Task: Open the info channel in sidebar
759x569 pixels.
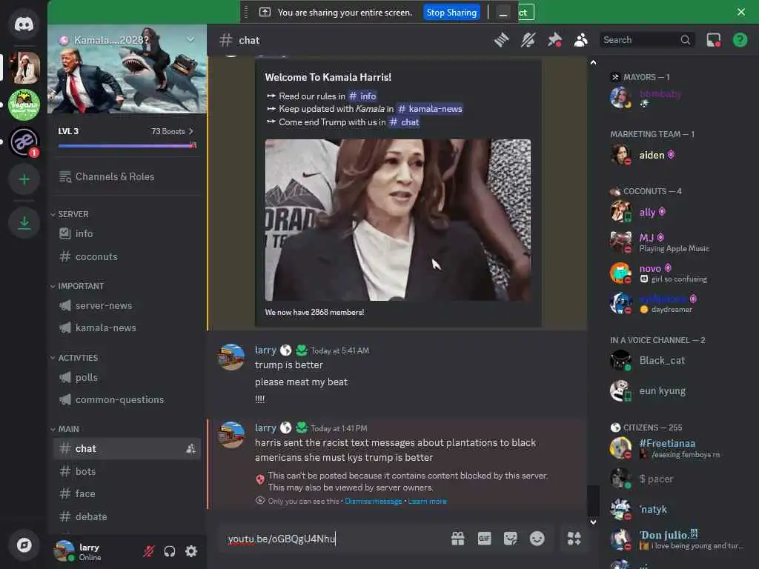Action: (127, 233)
